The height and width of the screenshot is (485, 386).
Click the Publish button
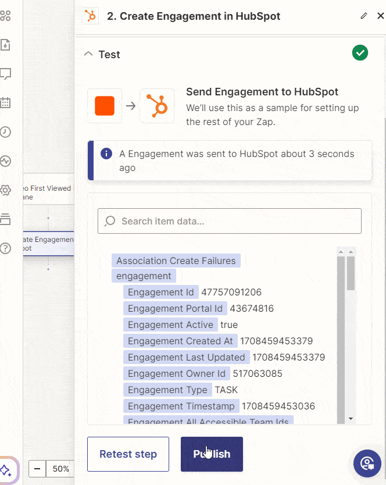tap(212, 454)
